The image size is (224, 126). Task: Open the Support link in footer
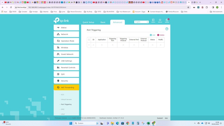[x=160, y=118]
